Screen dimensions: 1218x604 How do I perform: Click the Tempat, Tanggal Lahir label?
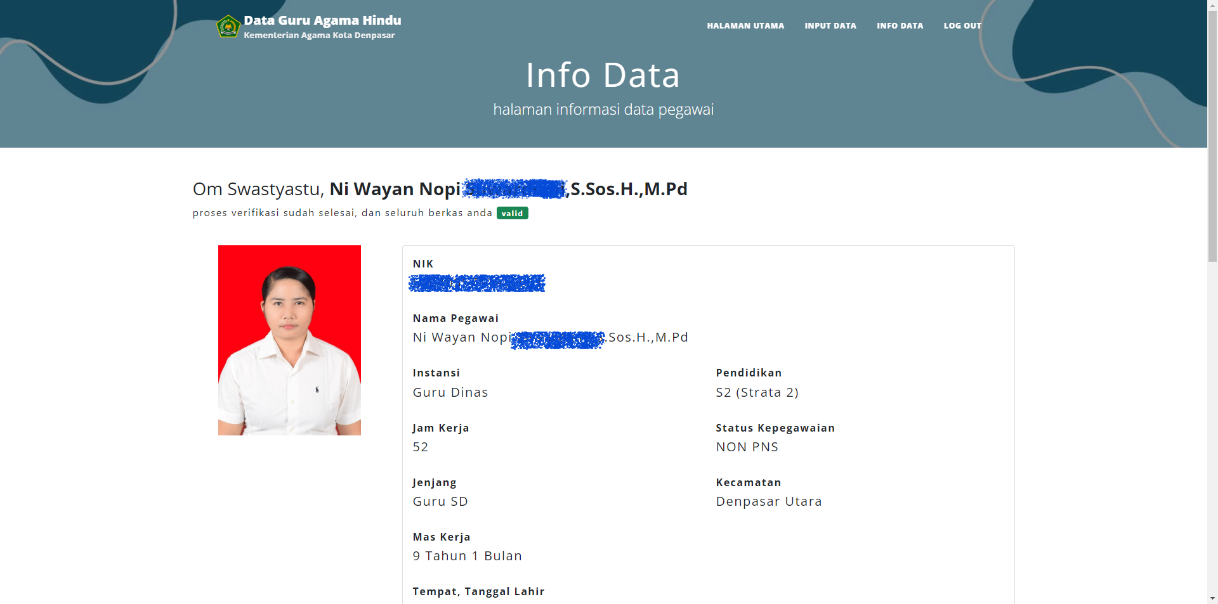tap(478, 591)
